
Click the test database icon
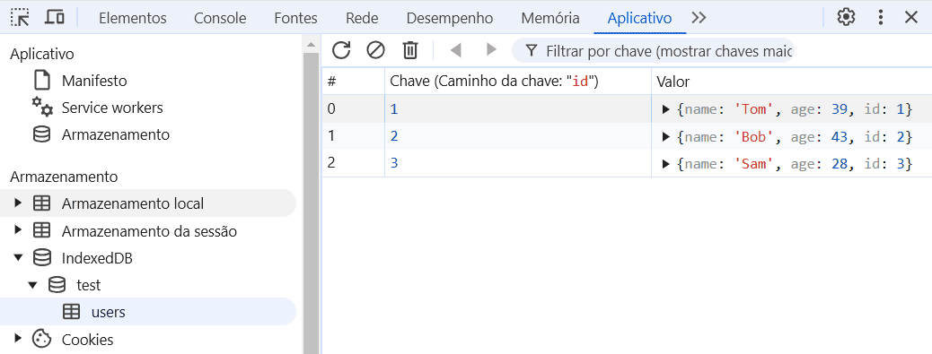tap(57, 285)
